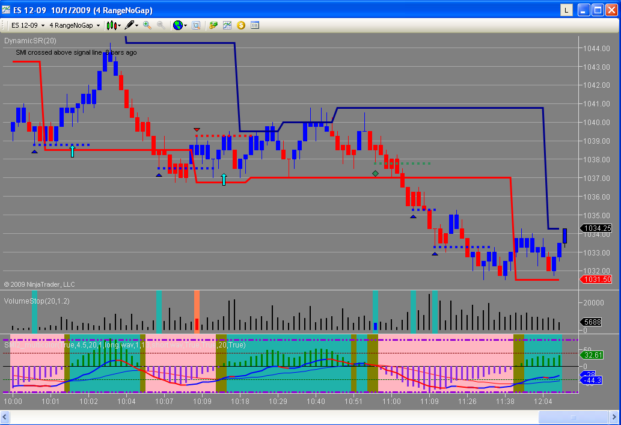
Task: Open the properties table window icon
Action: (x=255, y=25)
